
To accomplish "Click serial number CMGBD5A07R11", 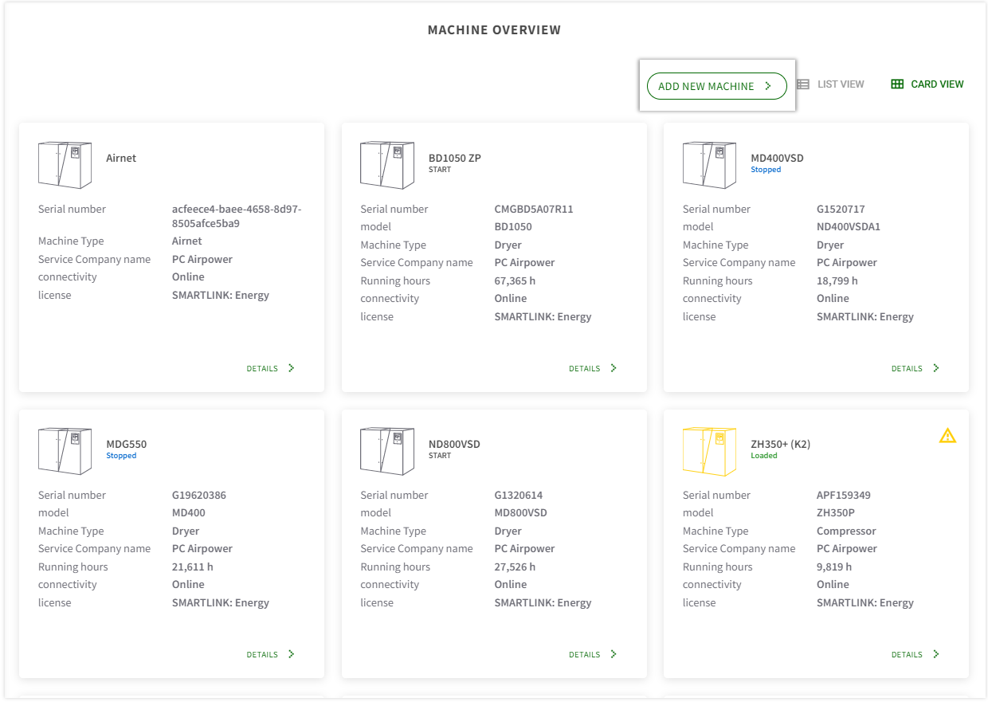I will coord(534,209).
